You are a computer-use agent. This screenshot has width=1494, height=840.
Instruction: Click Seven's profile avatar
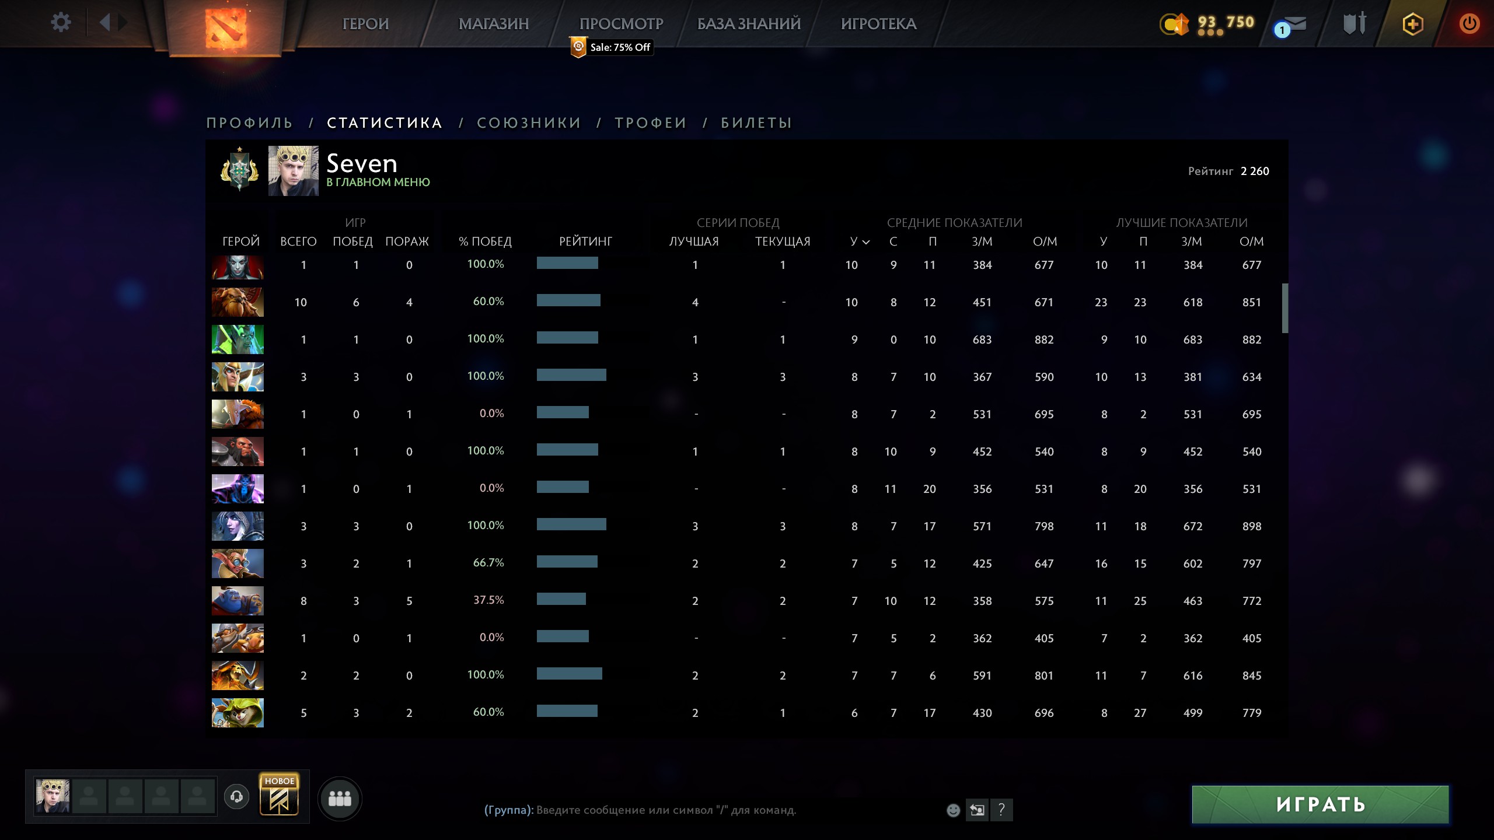294,171
